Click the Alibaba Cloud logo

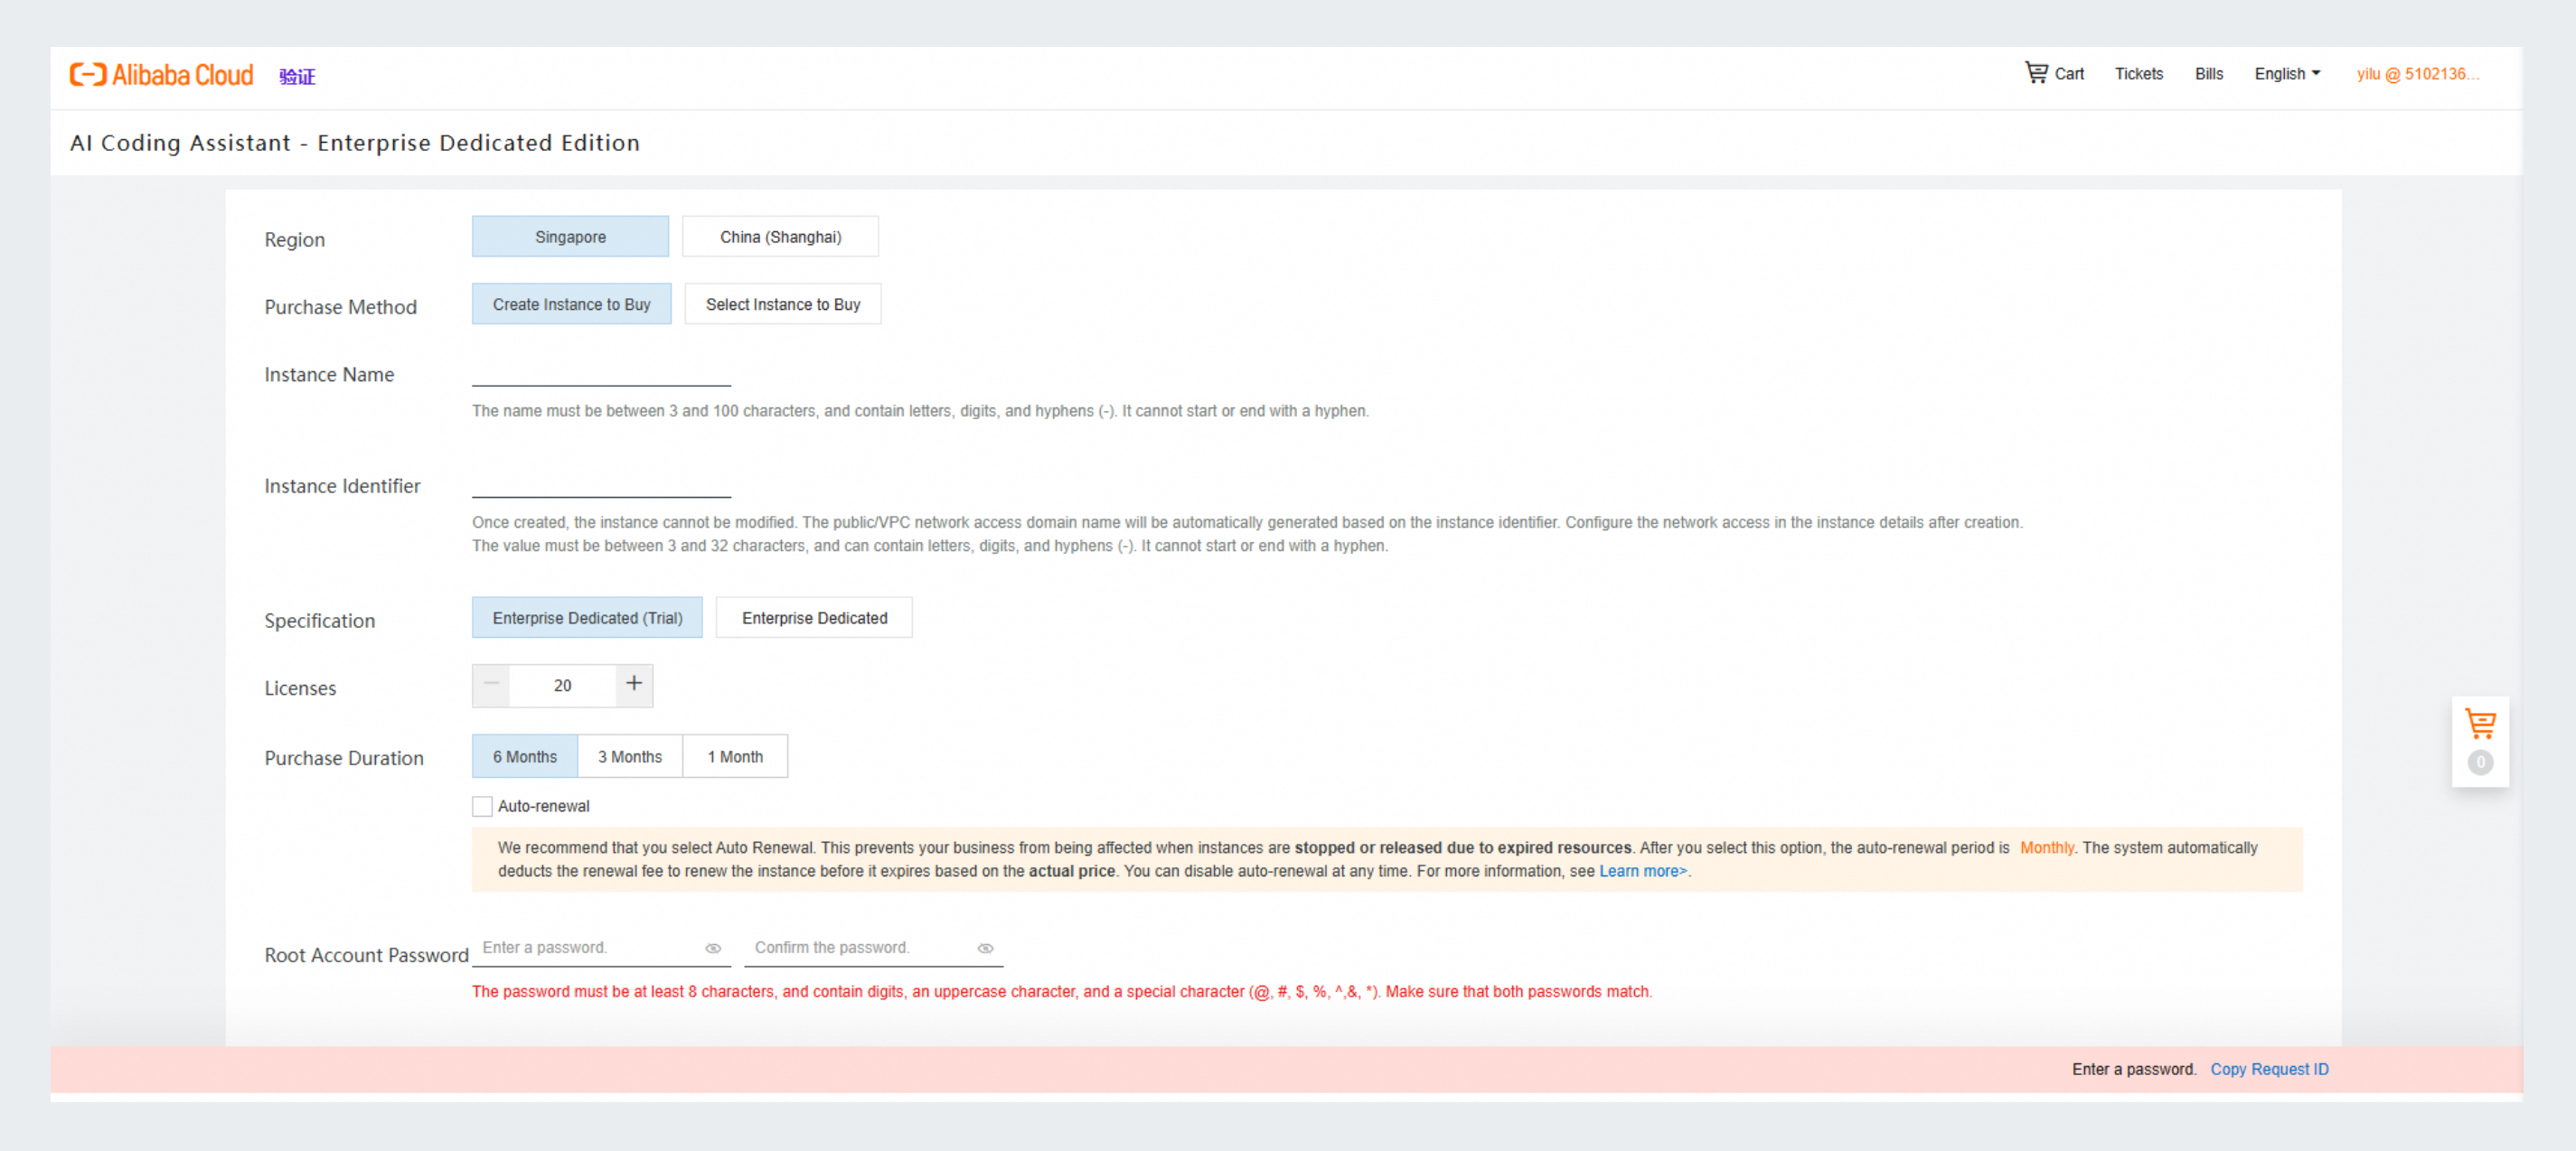pos(161,75)
